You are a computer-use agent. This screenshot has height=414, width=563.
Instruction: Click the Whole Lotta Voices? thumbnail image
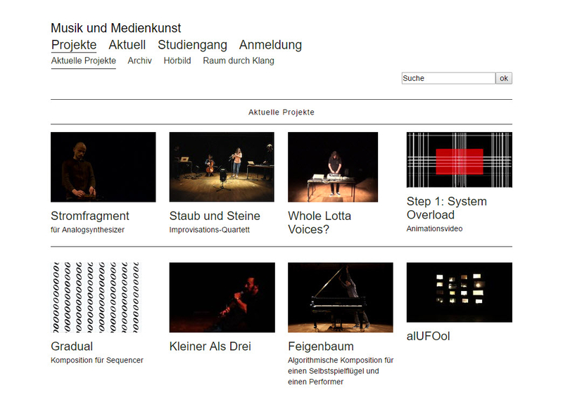pyautogui.click(x=333, y=167)
